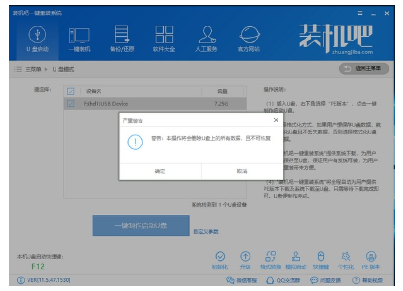Toggle select-all checkbox in device header
This screenshot has width=403, height=291.
70,92
